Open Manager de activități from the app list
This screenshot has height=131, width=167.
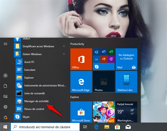[x=36, y=101]
